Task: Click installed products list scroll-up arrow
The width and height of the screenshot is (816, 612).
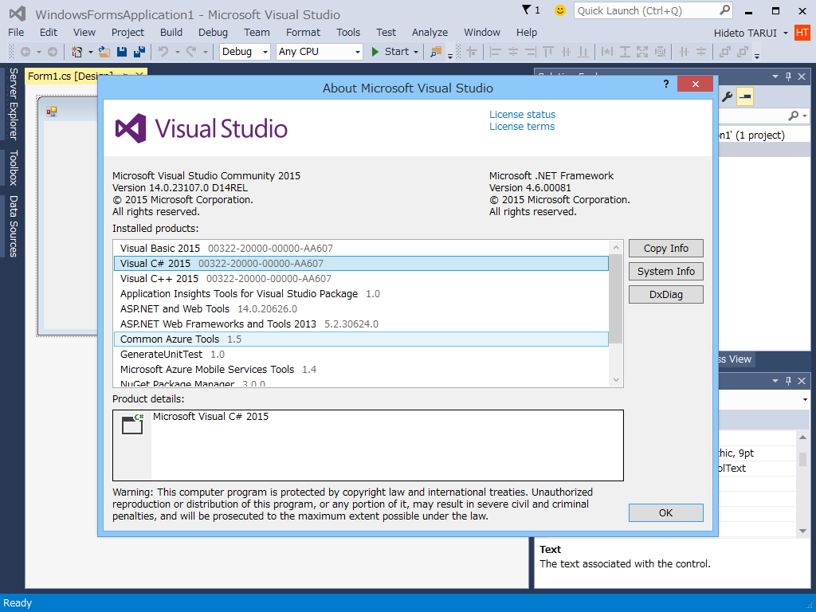Action: pos(616,248)
